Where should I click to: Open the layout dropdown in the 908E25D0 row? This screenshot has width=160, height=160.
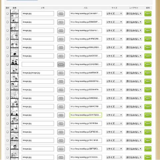coord(134,47)
